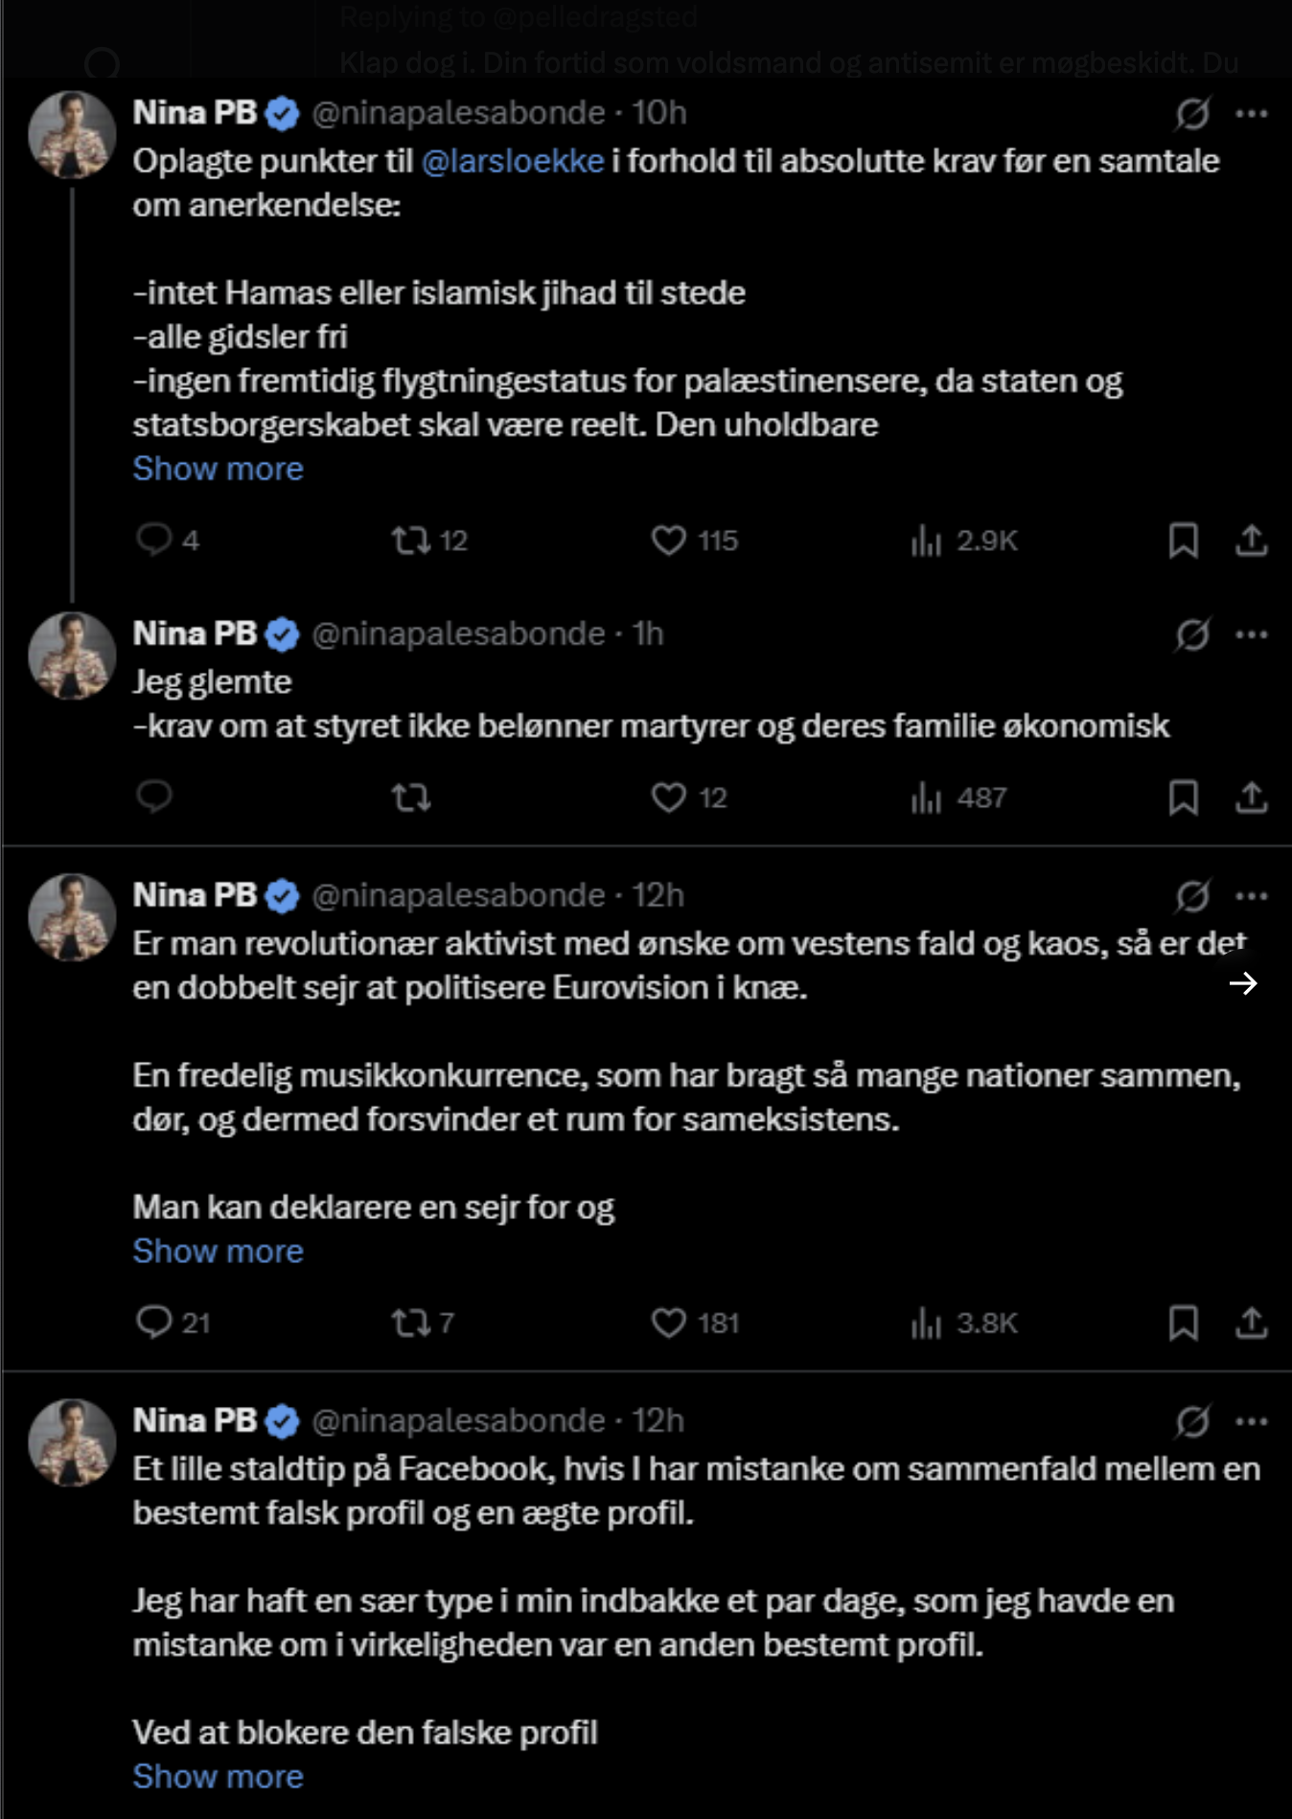This screenshot has width=1292, height=1819.
Task: Like the tweet with 115 likes
Action: coord(669,541)
